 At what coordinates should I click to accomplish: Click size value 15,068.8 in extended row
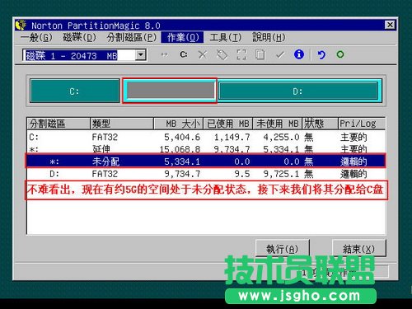[180, 149]
